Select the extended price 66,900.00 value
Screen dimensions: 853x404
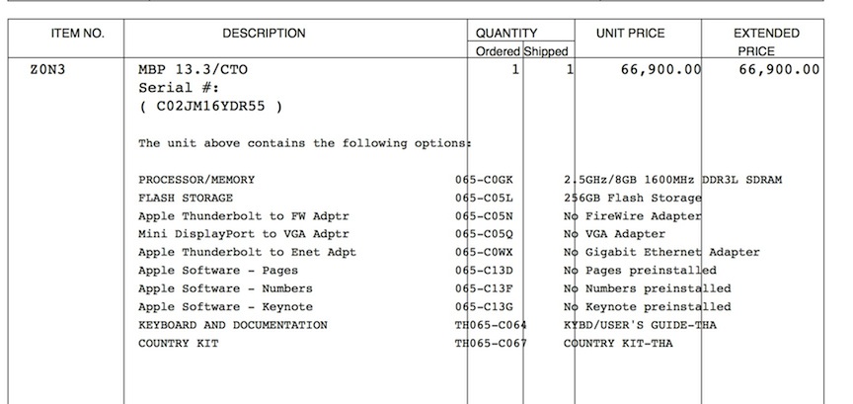779,70
